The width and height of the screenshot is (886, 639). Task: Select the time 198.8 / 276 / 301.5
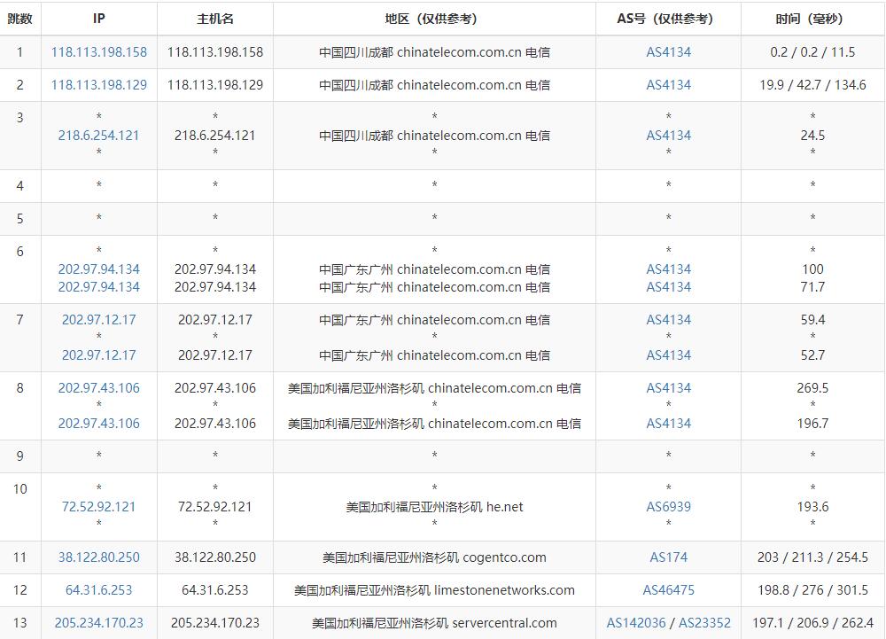coord(812,590)
